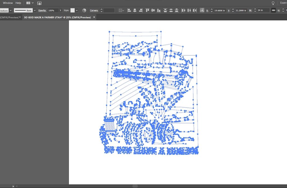Click the Opacity label link

coord(42,10)
